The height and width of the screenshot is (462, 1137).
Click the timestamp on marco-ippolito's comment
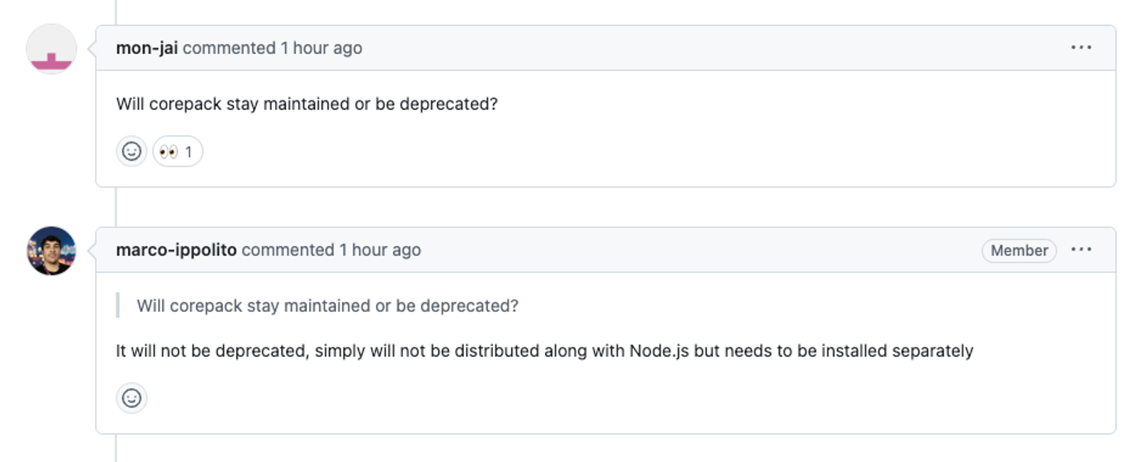(x=380, y=249)
